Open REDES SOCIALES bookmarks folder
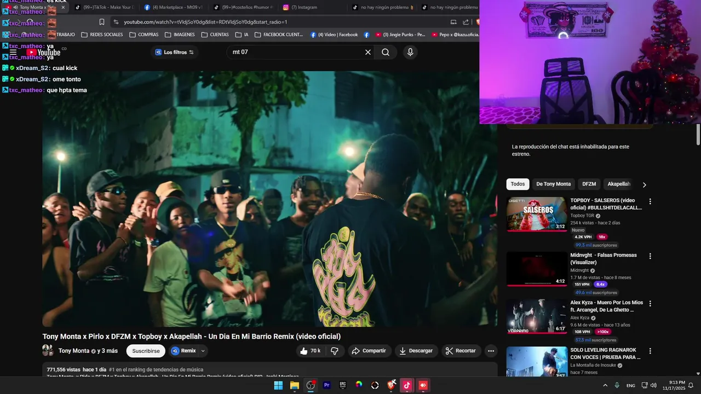This screenshot has height=394, width=701. (102, 34)
